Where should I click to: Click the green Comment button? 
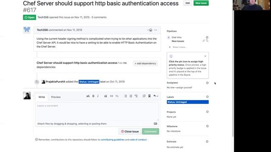(151, 131)
